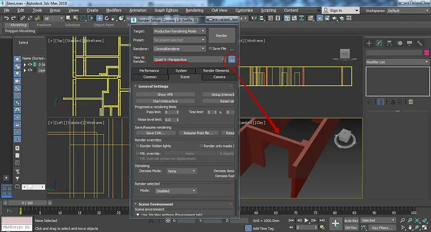This screenshot has height=232, width=431.
Task: Enable the Save File checkbox
Action: 210,49
